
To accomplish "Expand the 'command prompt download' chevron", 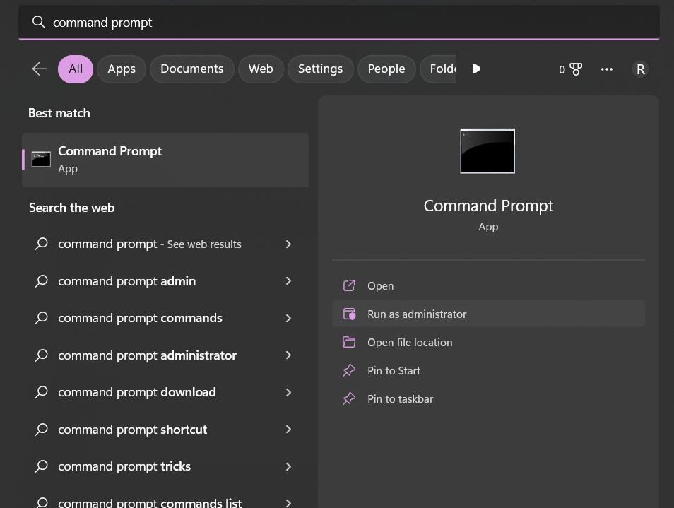I will [288, 392].
